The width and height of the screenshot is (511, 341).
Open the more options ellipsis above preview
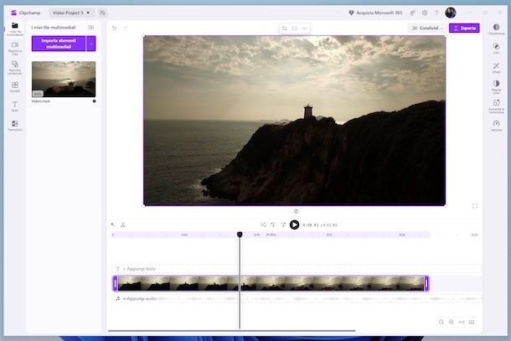304,28
